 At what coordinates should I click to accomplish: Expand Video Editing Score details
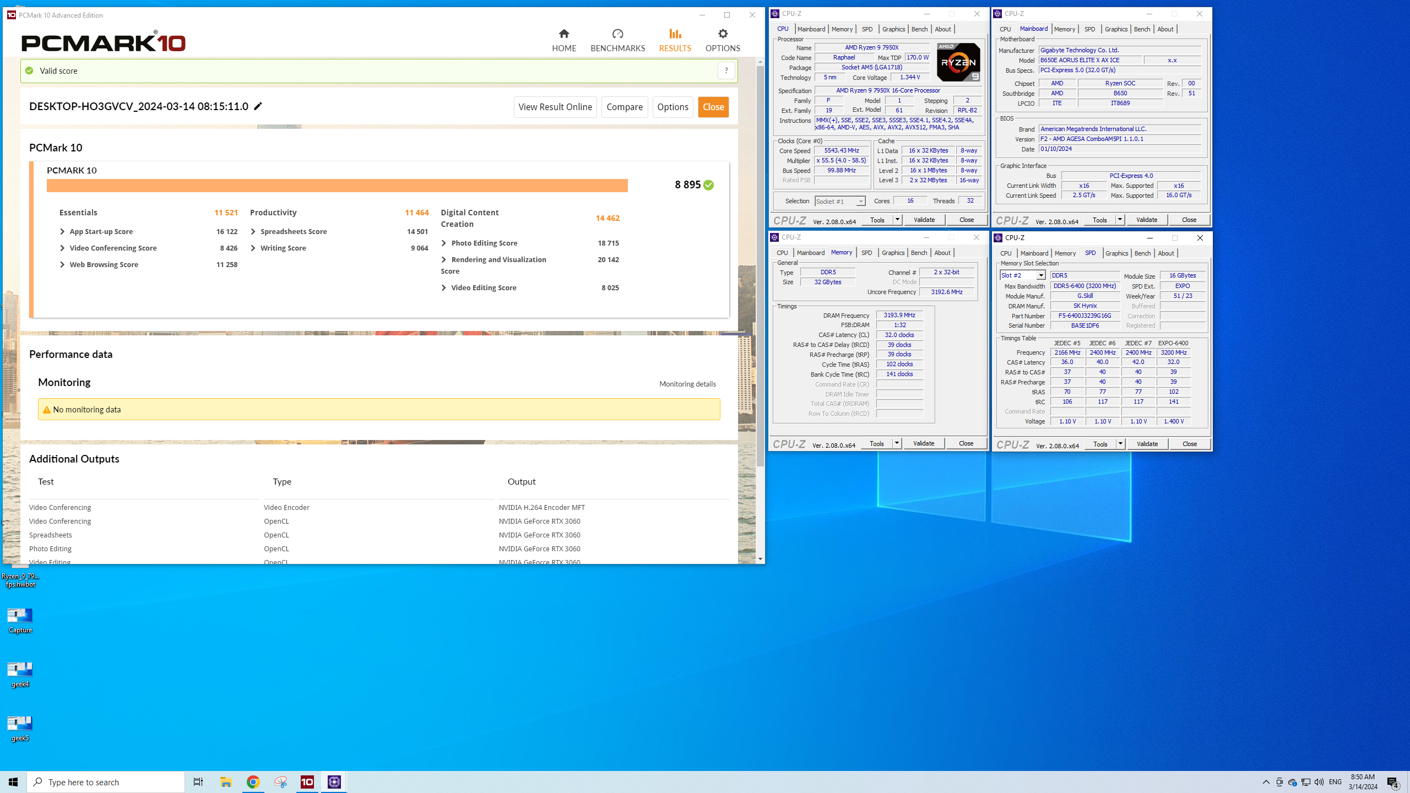pyautogui.click(x=444, y=288)
